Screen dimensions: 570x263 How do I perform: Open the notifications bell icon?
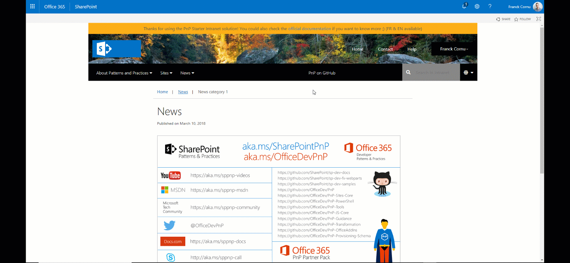click(x=464, y=6)
